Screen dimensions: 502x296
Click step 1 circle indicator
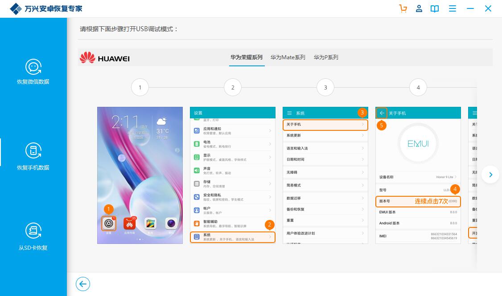point(140,88)
